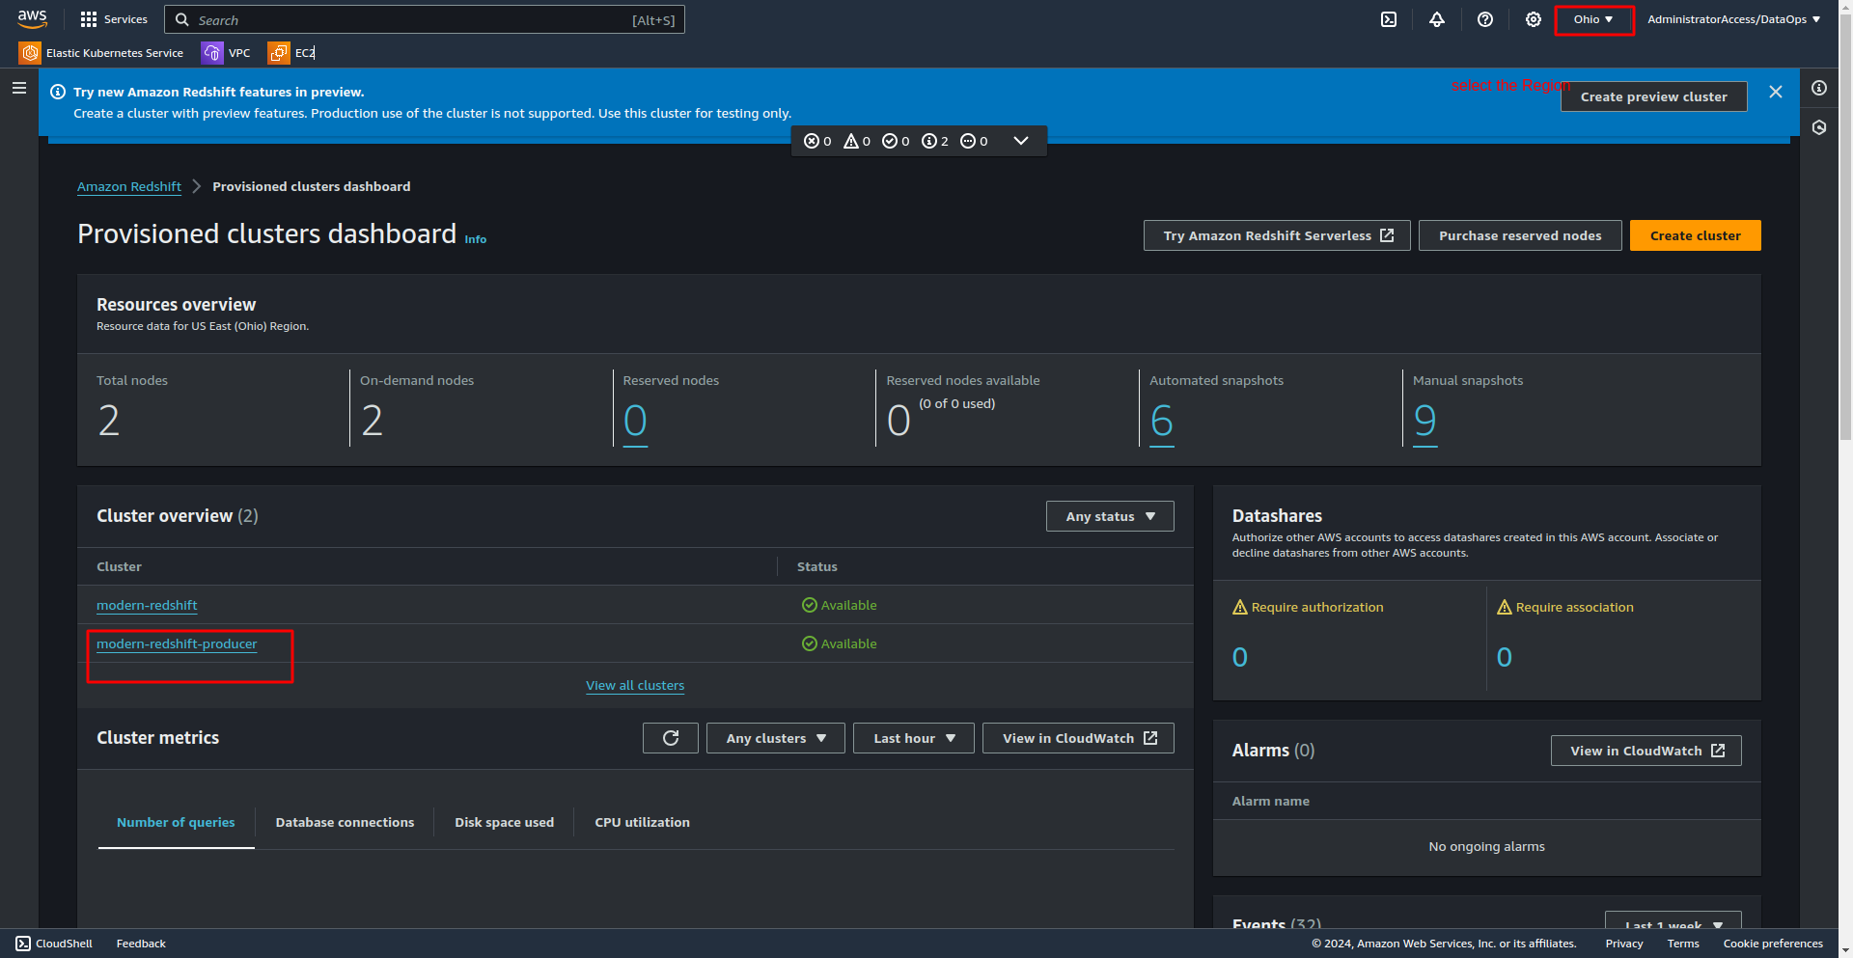The width and height of the screenshot is (1853, 958).
Task: Open the Ohio region selector
Action: point(1593,19)
